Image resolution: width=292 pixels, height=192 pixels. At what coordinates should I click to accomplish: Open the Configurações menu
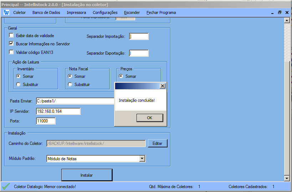(105, 12)
